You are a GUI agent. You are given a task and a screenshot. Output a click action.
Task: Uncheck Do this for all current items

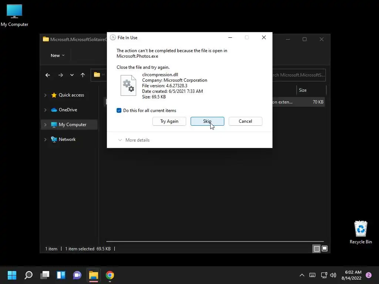(x=119, y=110)
